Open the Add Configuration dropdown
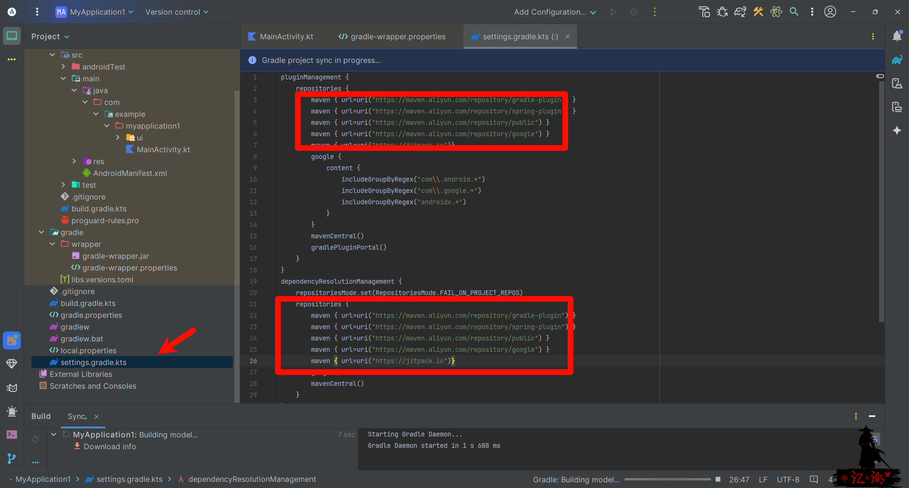The image size is (909, 488). pyautogui.click(x=554, y=12)
